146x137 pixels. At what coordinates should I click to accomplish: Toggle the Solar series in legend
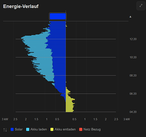click(17, 129)
